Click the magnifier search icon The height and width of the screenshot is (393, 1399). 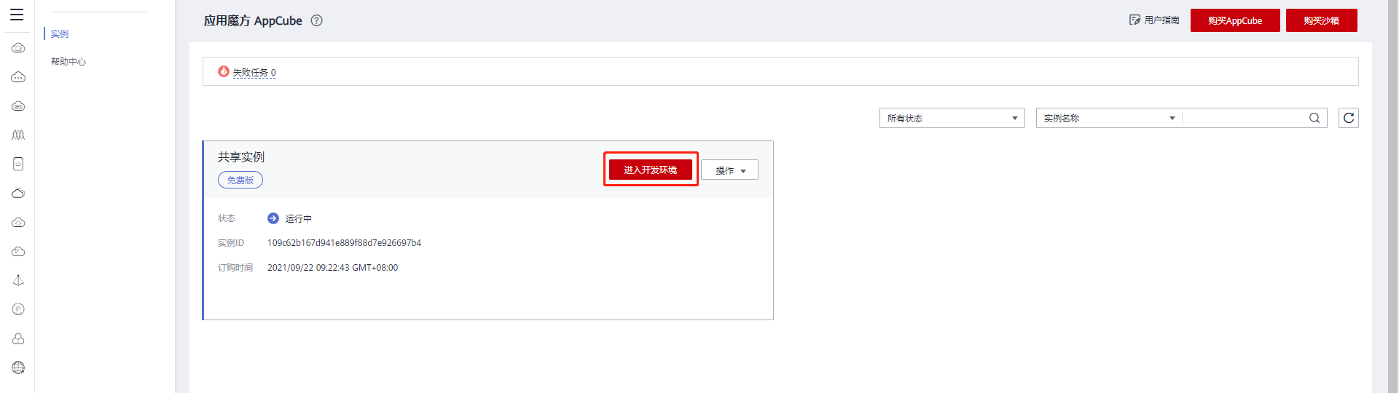pos(1314,118)
